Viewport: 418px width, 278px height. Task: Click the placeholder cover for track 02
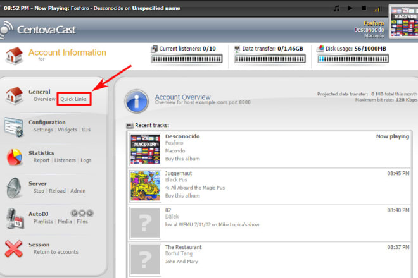(x=145, y=223)
